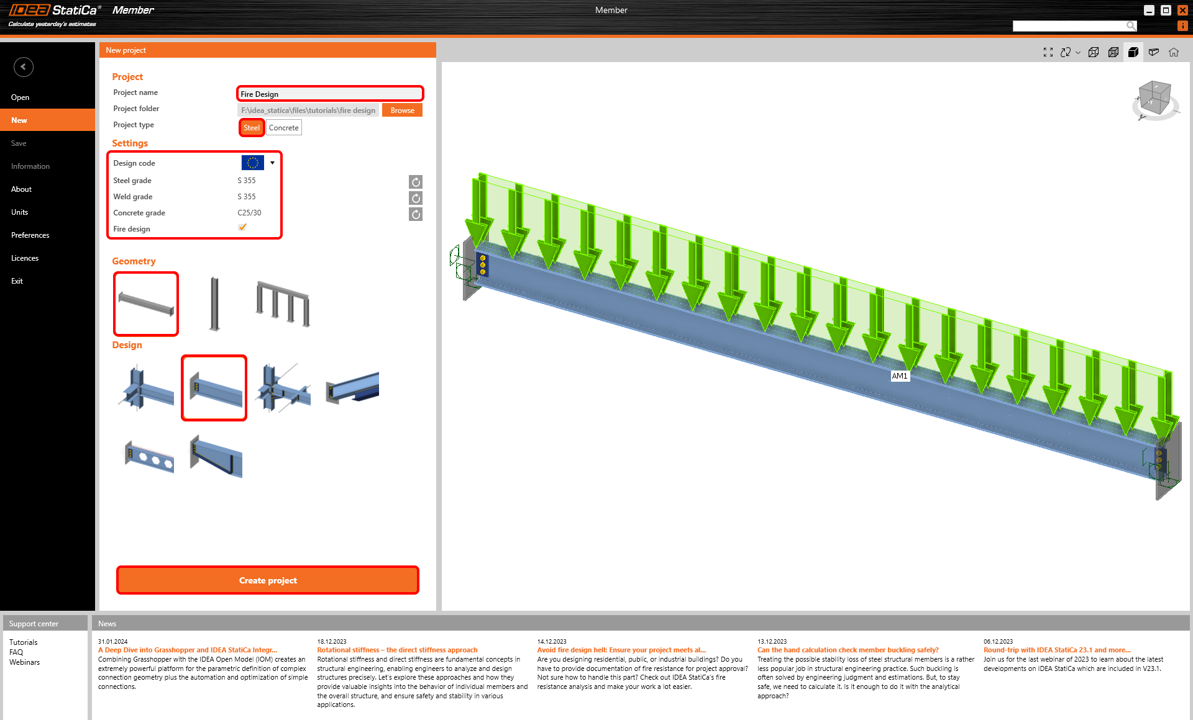
Task: Expand the rotate view options chevron
Action: tap(1078, 52)
